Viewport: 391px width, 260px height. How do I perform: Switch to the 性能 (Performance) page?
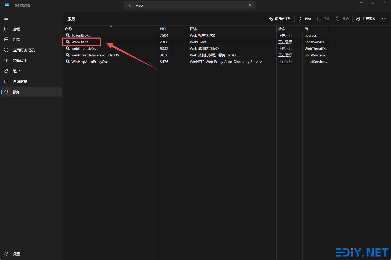pos(16,40)
